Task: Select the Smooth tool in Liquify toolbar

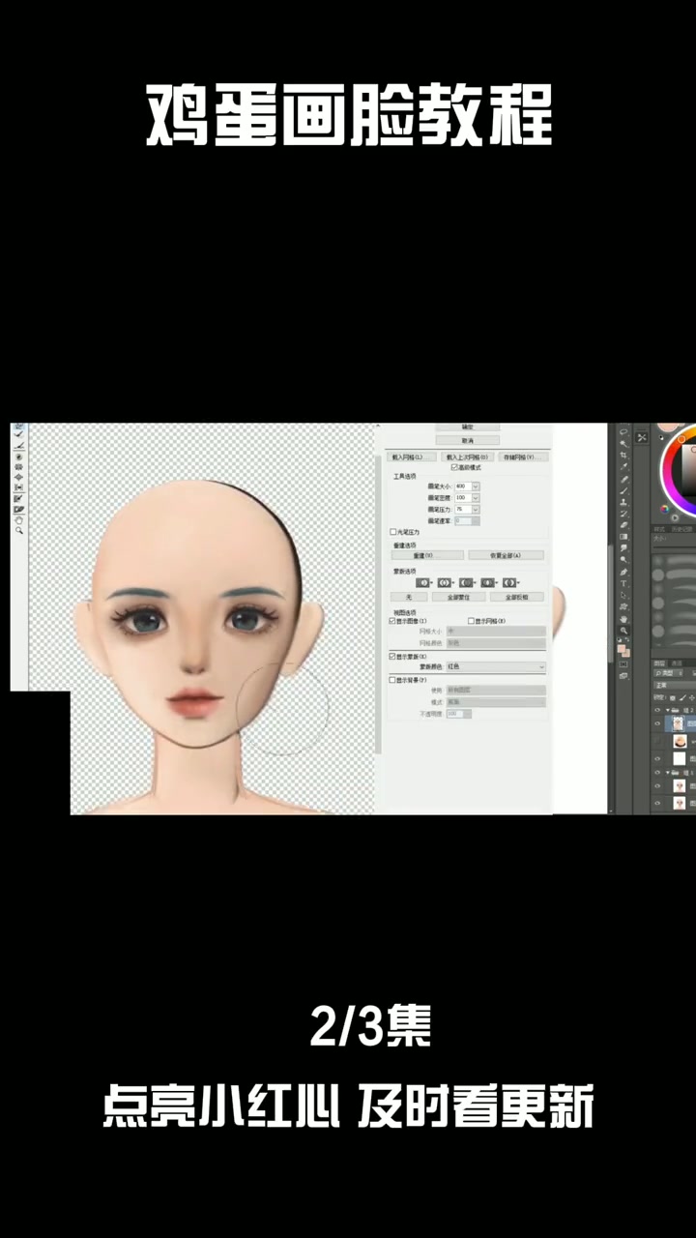Action: pyautogui.click(x=18, y=446)
